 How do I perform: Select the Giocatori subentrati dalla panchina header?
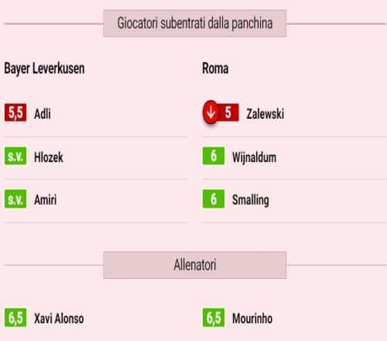195,23
